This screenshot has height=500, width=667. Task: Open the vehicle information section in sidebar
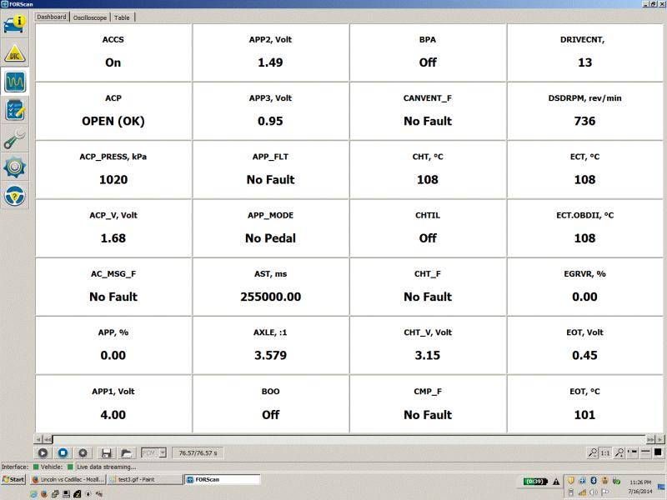(x=15, y=25)
